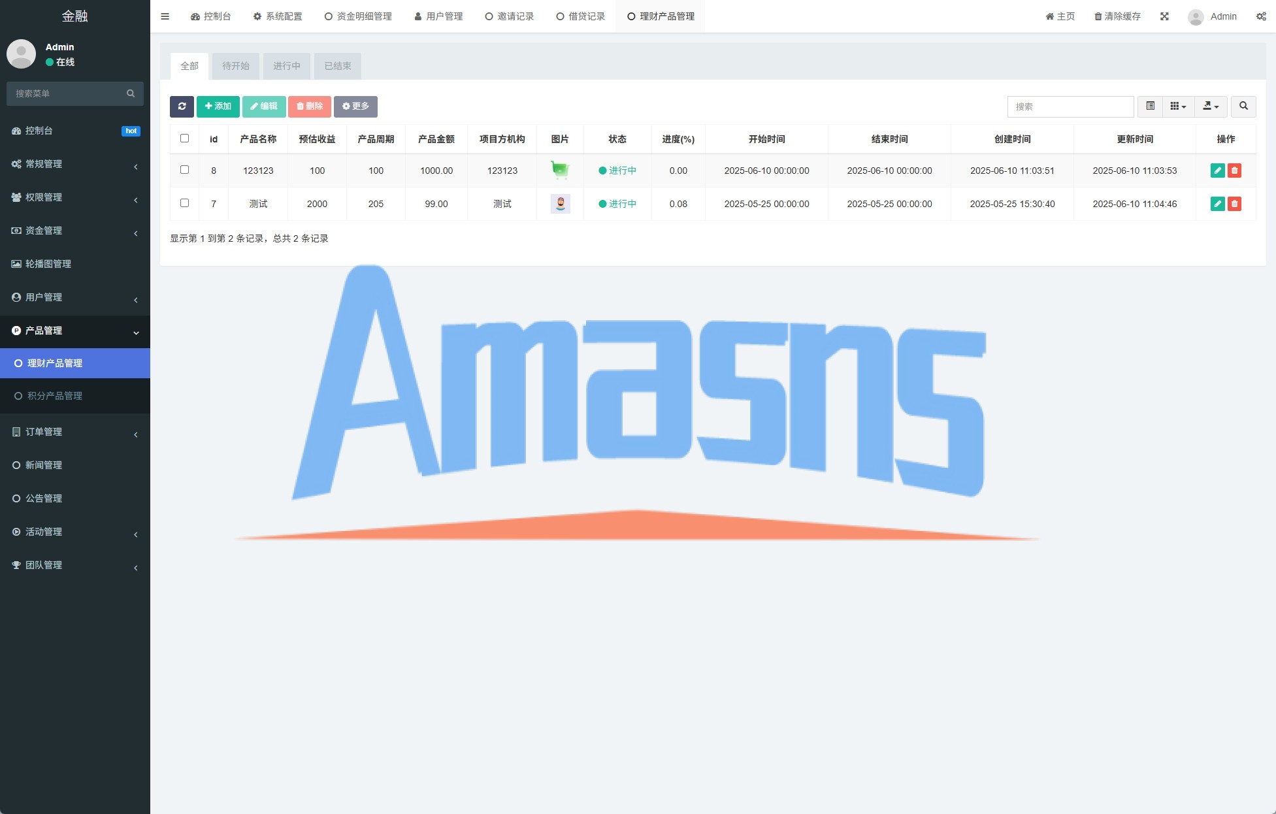Toggle the sidebar hamburger menu
Screen dimensions: 1276x814
(165, 16)
